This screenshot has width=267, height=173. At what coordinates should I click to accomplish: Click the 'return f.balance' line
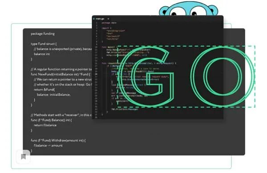[x=45, y=125]
